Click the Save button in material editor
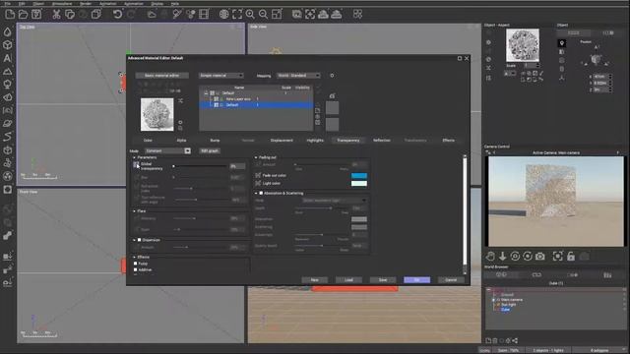630x354 pixels. click(383, 279)
